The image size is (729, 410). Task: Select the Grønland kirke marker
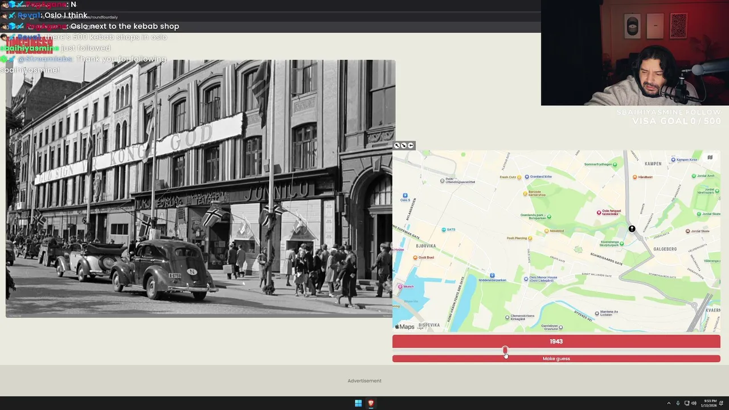[527, 177]
